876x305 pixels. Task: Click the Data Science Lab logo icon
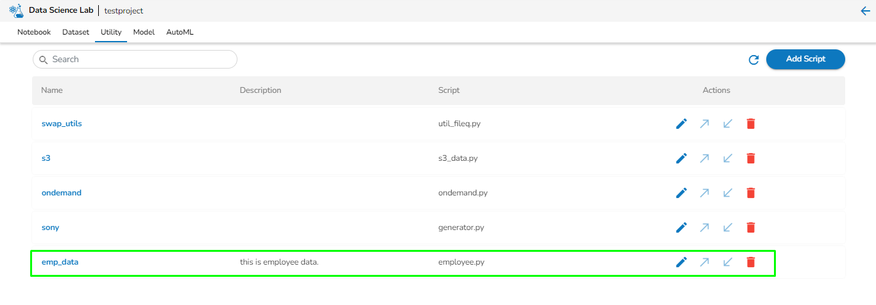[17, 11]
